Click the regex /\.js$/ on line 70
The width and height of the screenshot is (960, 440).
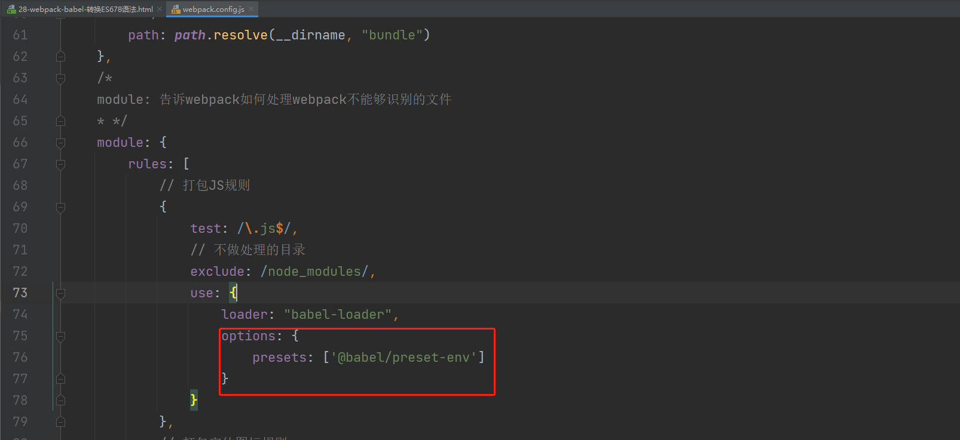pyautogui.click(x=264, y=229)
